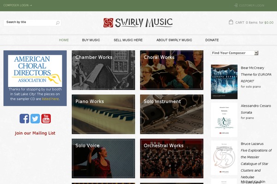The image size is (277, 184).
Task: Open the Facebook page icon
Action: tap(24, 119)
